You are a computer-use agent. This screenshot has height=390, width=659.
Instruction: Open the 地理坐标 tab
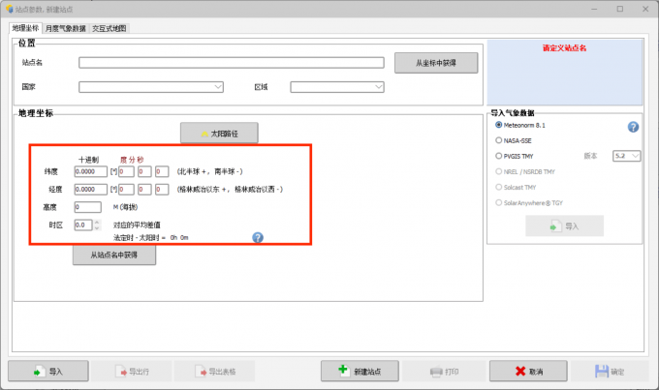pyautogui.click(x=25, y=28)
